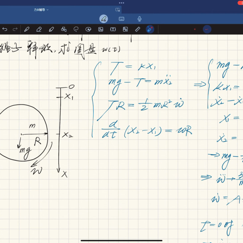The height and width of the screenshot is (243, 243).
Task: Select the Text box tool
Action: [x=113, y=29]
